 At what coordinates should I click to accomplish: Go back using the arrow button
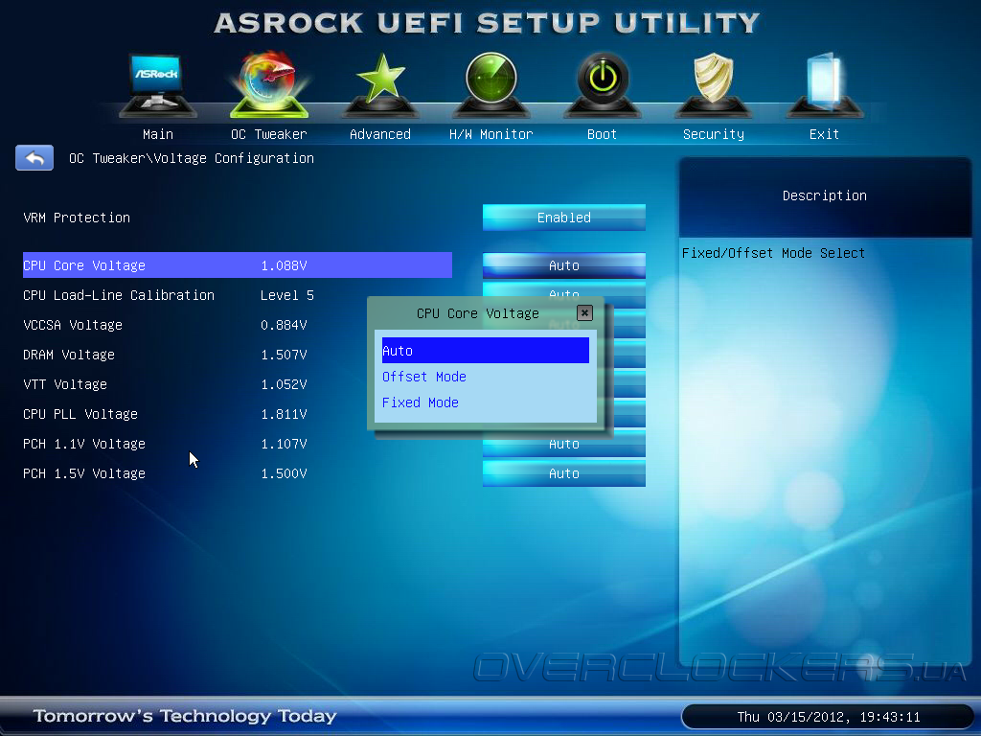[x=34, y=158]
